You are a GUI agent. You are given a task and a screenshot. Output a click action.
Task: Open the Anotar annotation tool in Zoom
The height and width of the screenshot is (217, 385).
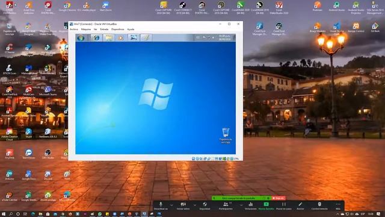click(300, 206)
